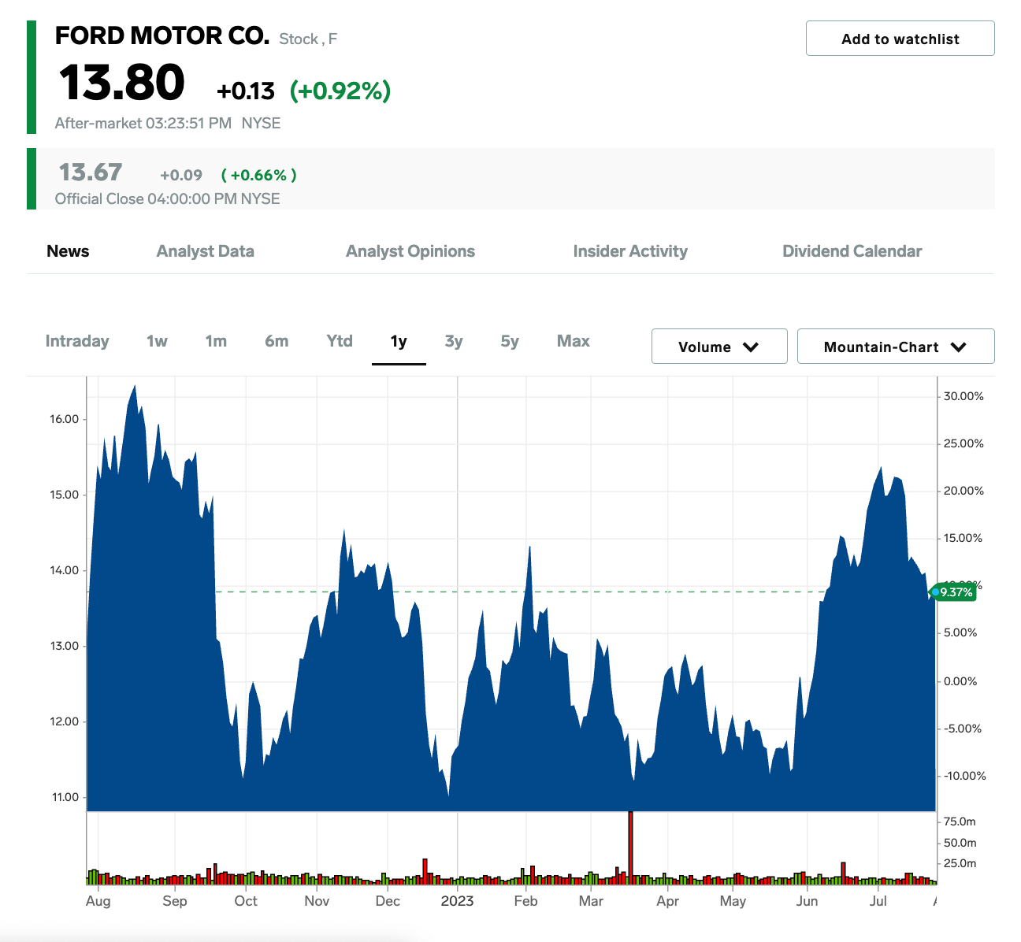
Task: Click the Apr label on the x-axis
Action: pyautogui.click(x=667, y=901)
